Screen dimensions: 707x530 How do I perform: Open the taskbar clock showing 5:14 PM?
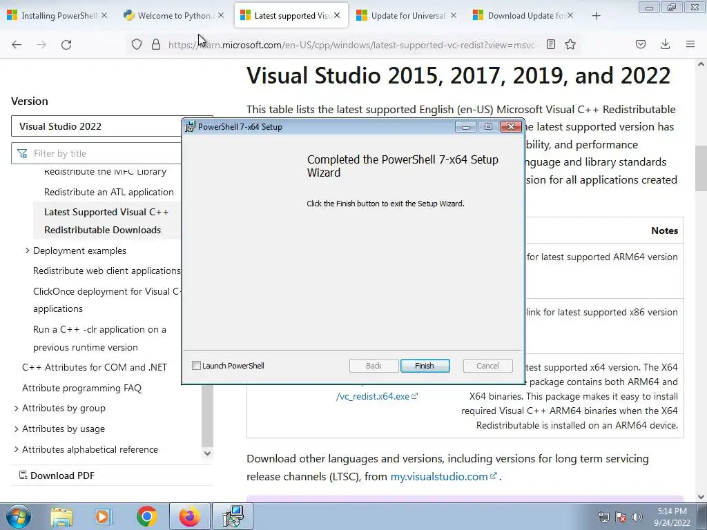pos(672,517)
